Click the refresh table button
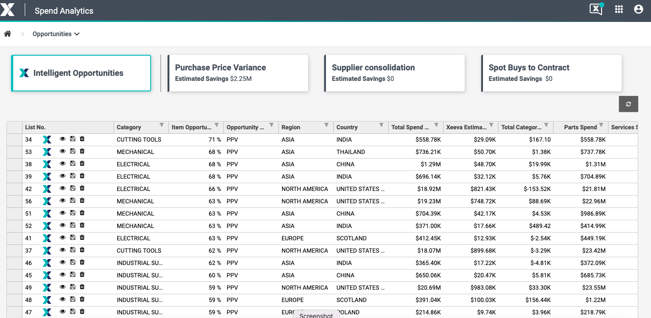This screenshot has width=651, height=318. coord(629,104)
